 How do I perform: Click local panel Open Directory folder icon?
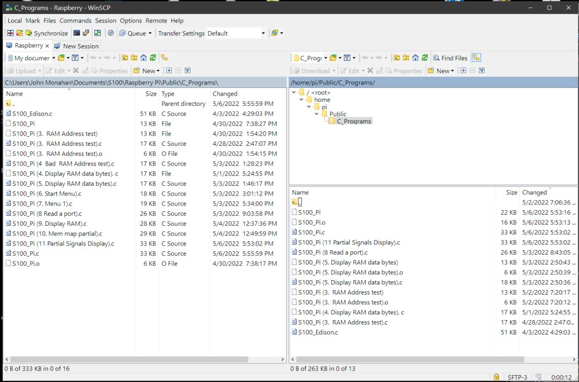[x=61, y=58]
